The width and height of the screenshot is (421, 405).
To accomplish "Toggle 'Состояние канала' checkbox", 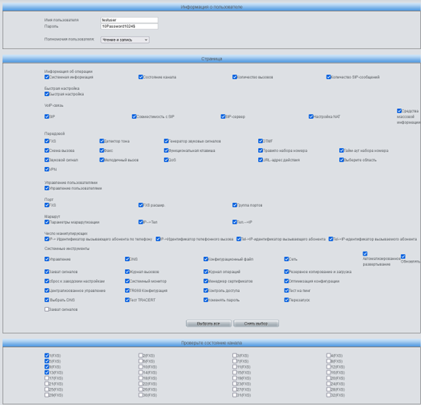I will [x=141, y=77].
